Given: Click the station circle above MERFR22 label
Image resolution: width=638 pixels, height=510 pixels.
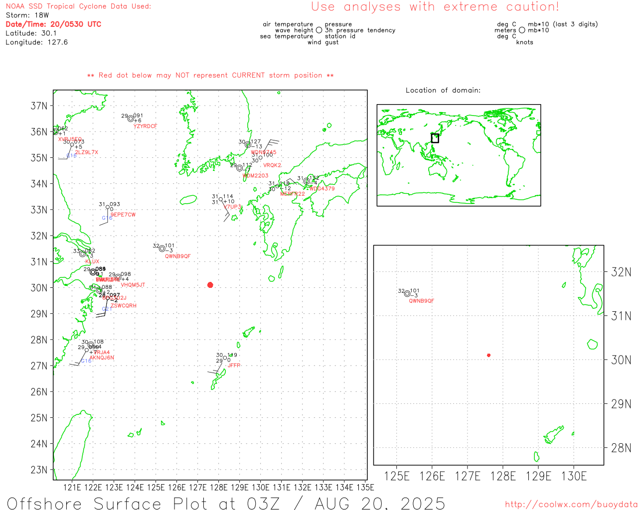Looking at the screenshot, I should click(x=277, y=186).
